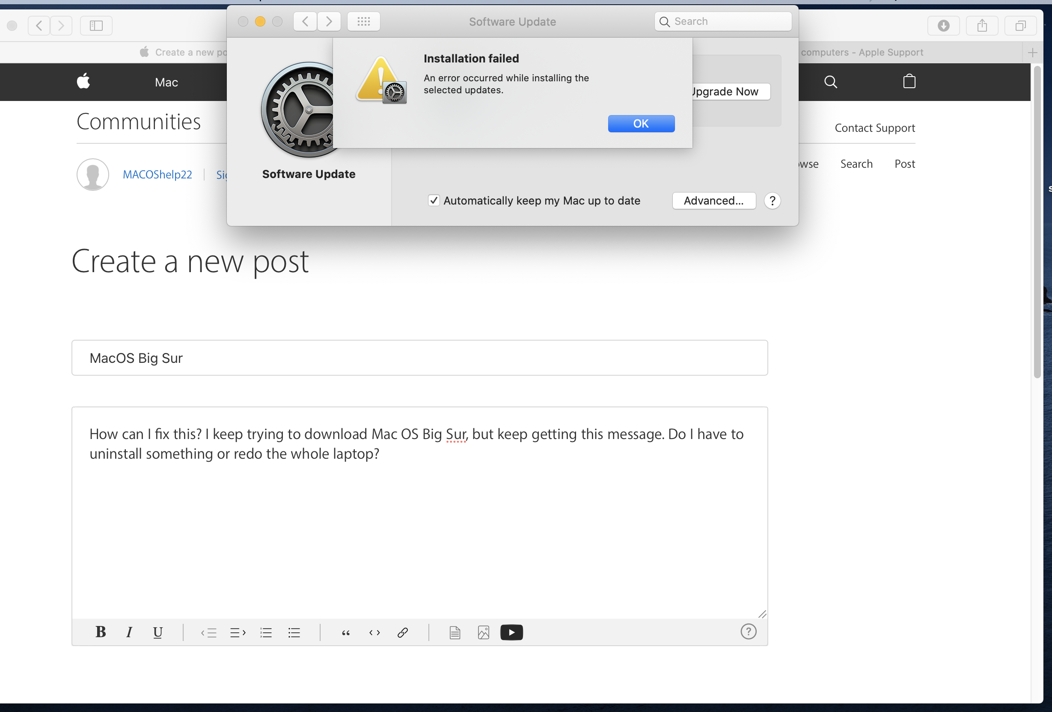Click the Safari page vertical scrollbar

[x=1037, y=222]
